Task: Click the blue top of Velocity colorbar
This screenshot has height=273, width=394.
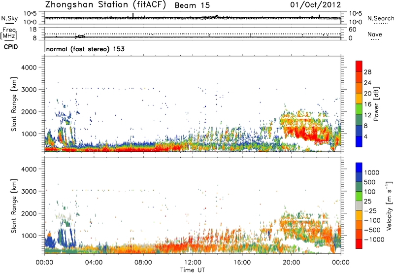Action: tap(359, 168)
